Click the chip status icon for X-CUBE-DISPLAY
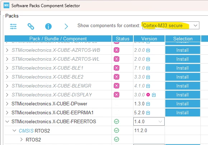This screenshot has height=145, width=208. 117,95
